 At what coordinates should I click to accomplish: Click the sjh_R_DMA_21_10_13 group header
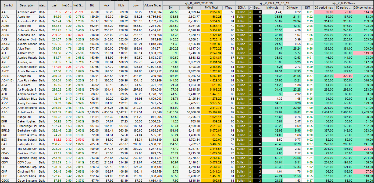pos(274,3)
